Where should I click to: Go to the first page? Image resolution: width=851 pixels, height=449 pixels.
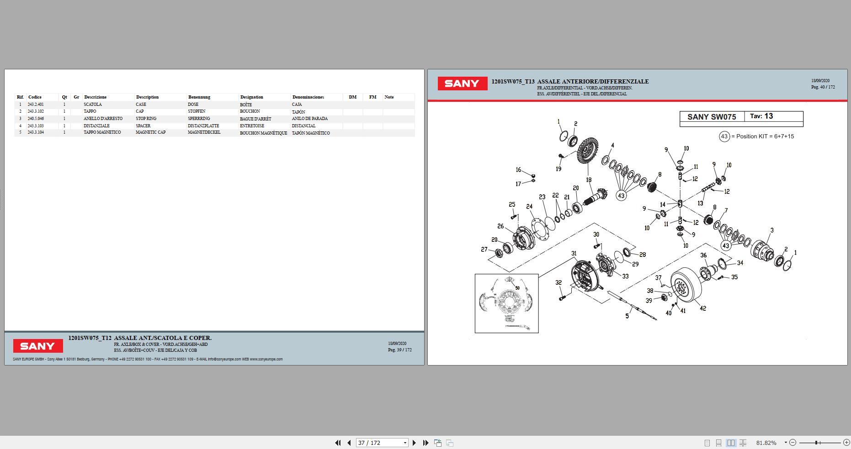338,443
